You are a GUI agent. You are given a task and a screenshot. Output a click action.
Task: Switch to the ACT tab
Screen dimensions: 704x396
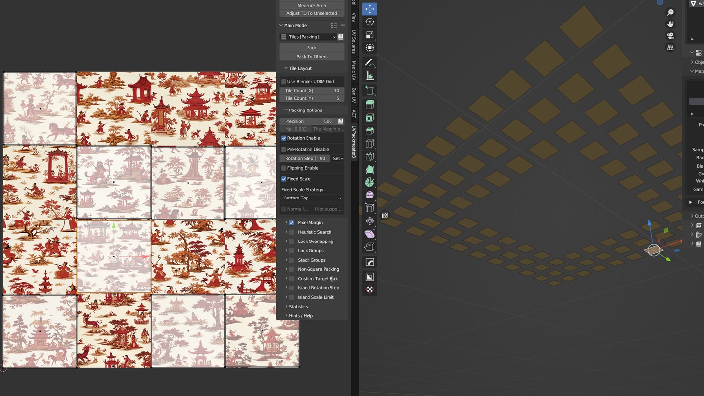(x=354, y=114)
